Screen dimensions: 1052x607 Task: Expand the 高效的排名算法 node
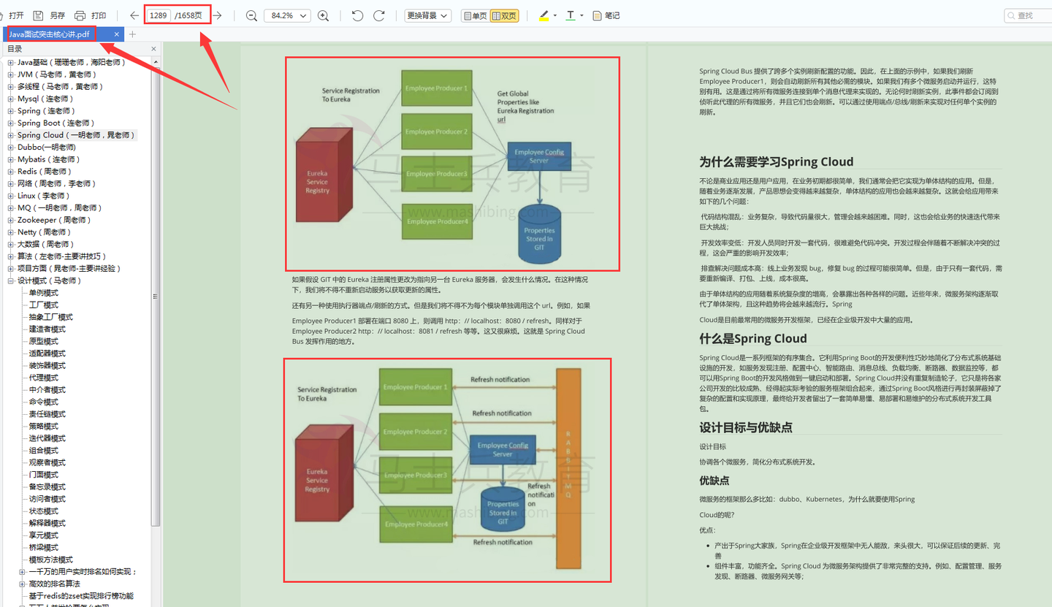click(x=23, y=584)
